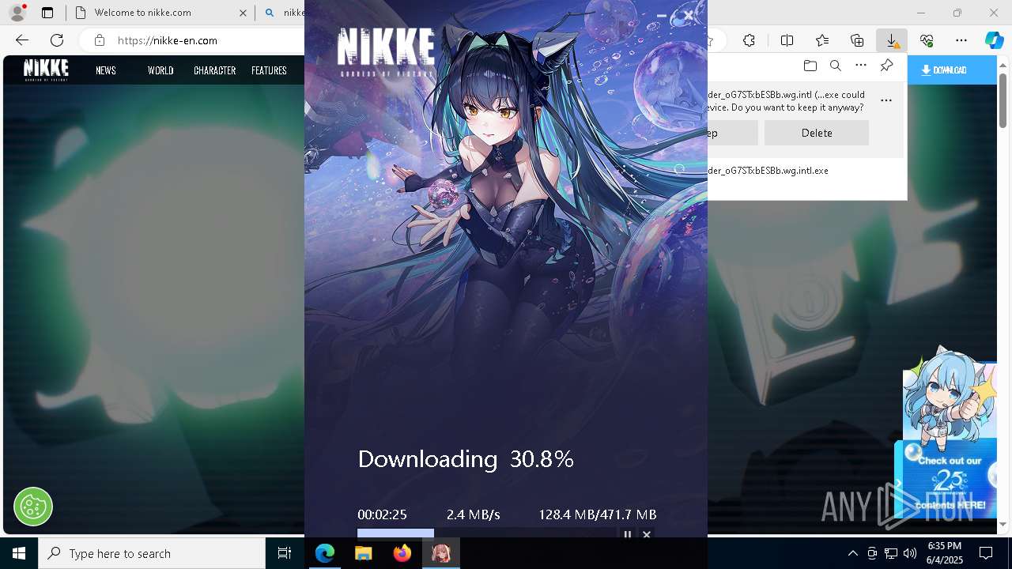Launch Copilot from Edge toolbar
Image resolution: width=1012 pixels, height=569 pixels.
[994, 40]
